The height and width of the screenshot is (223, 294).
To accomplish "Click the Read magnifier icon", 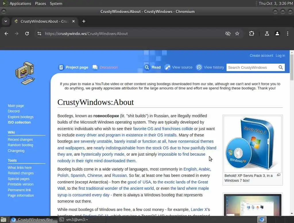I will coord(147,67).
